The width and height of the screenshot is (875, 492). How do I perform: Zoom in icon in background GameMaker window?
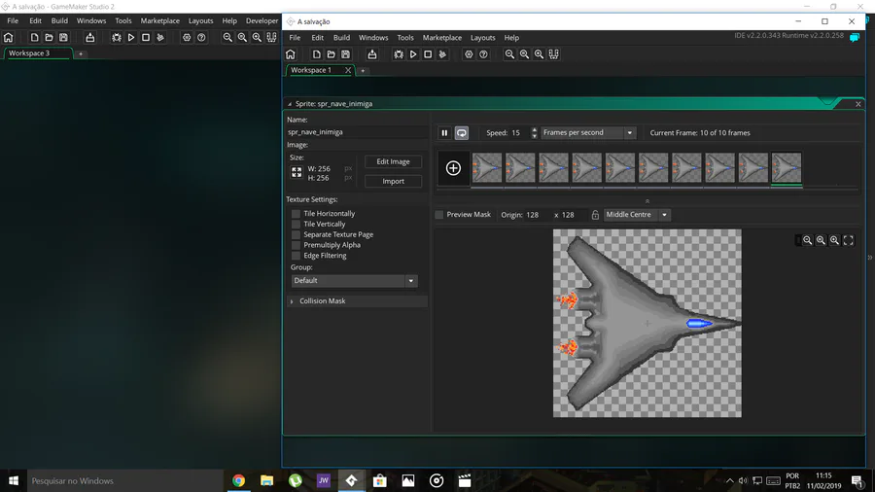[x=257, y=37]
